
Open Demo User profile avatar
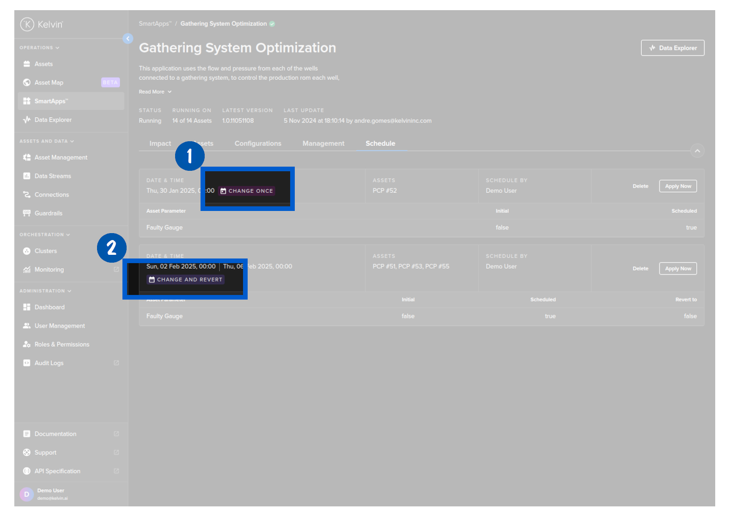(27, 494)
